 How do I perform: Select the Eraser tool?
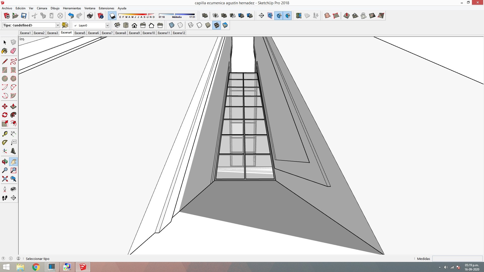pos(13,51)
